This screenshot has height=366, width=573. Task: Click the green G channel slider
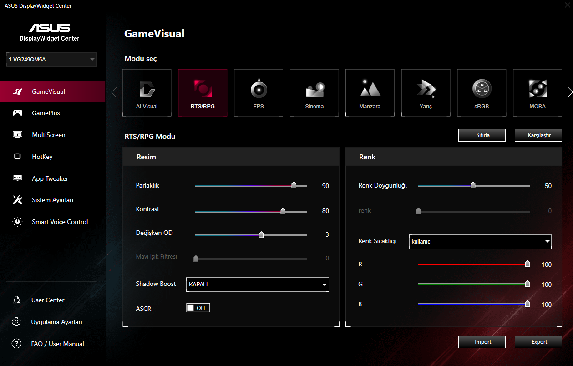(474, 284)
